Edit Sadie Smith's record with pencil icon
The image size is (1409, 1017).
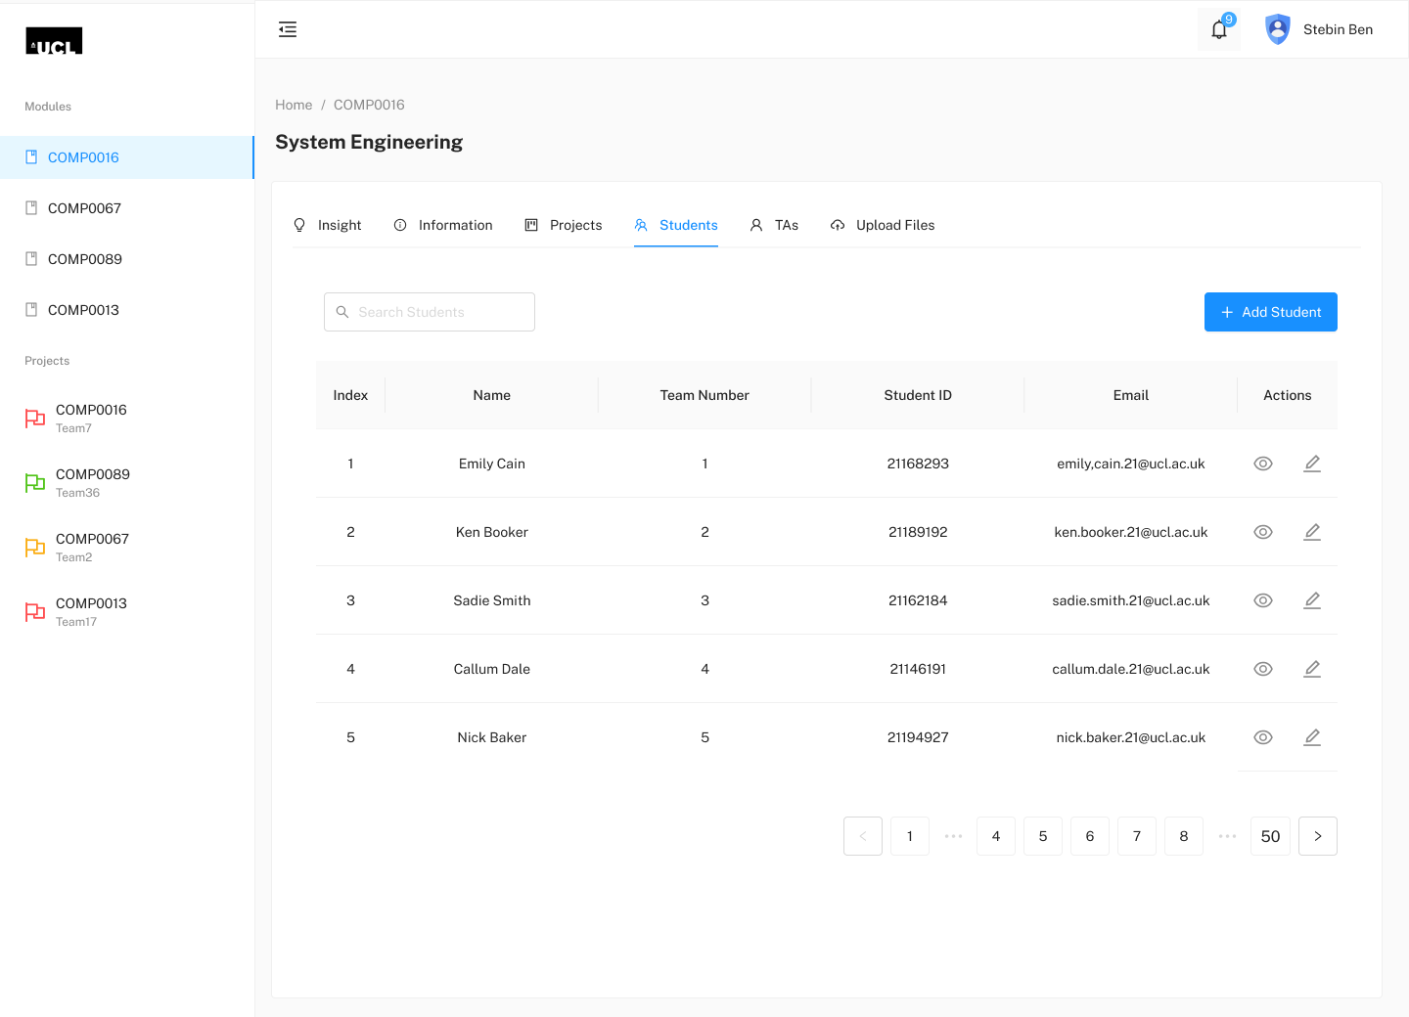[x=1312, y=600]
